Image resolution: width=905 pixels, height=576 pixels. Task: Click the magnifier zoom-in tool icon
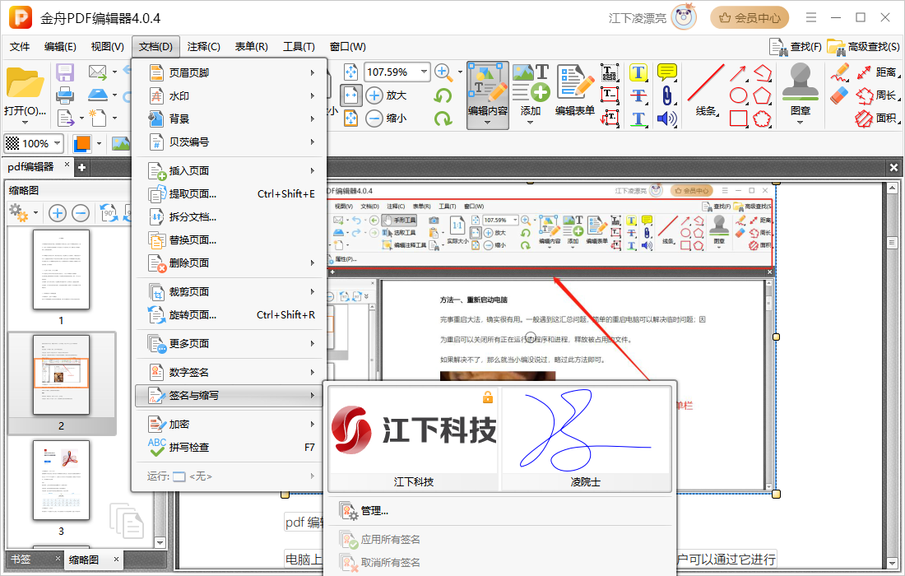click(443, 72)
